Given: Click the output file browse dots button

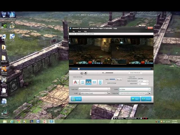Looking at the screenshot, I should [x=147, y=93].
